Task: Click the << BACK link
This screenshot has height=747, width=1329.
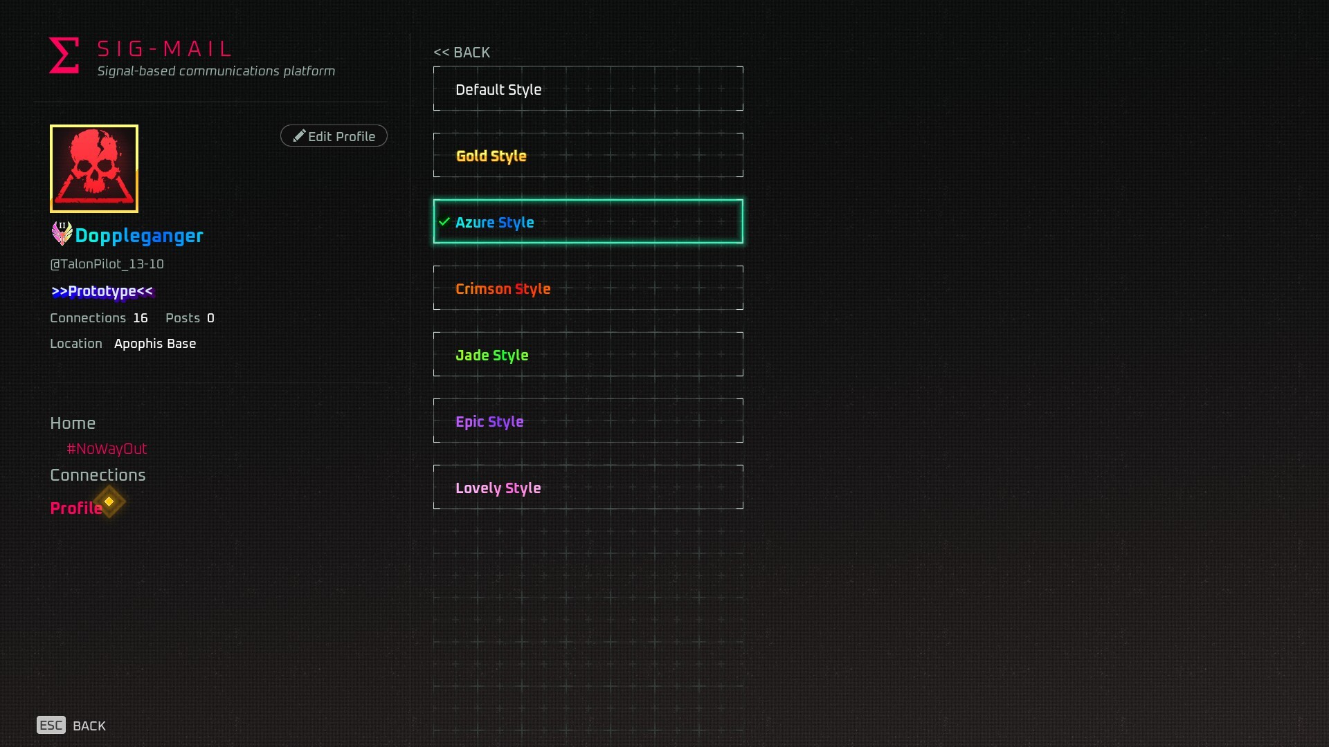Action: [461, 52]
